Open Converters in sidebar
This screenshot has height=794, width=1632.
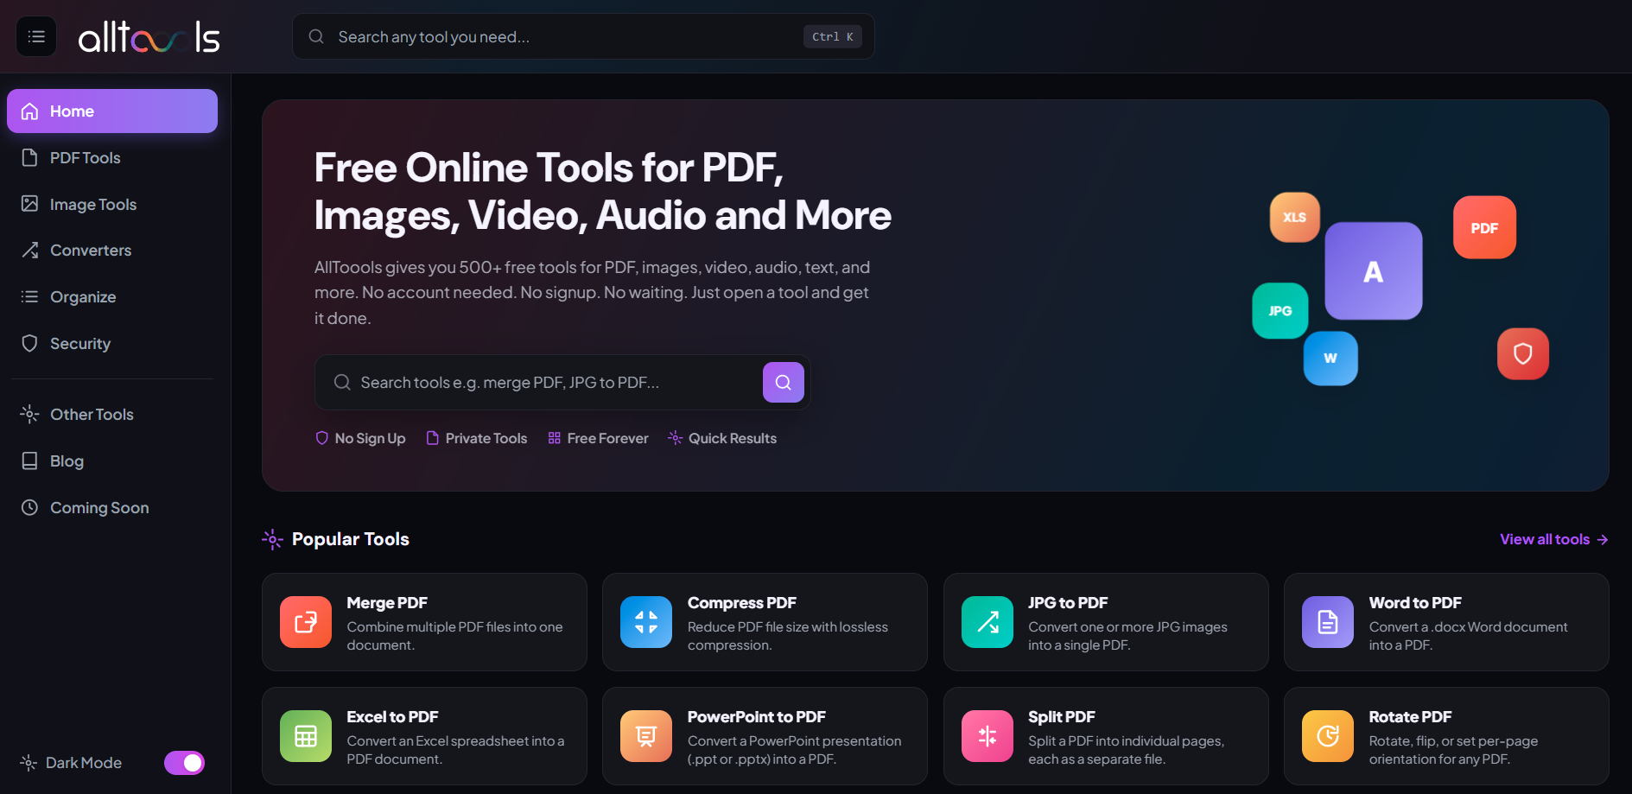point(112,251)
